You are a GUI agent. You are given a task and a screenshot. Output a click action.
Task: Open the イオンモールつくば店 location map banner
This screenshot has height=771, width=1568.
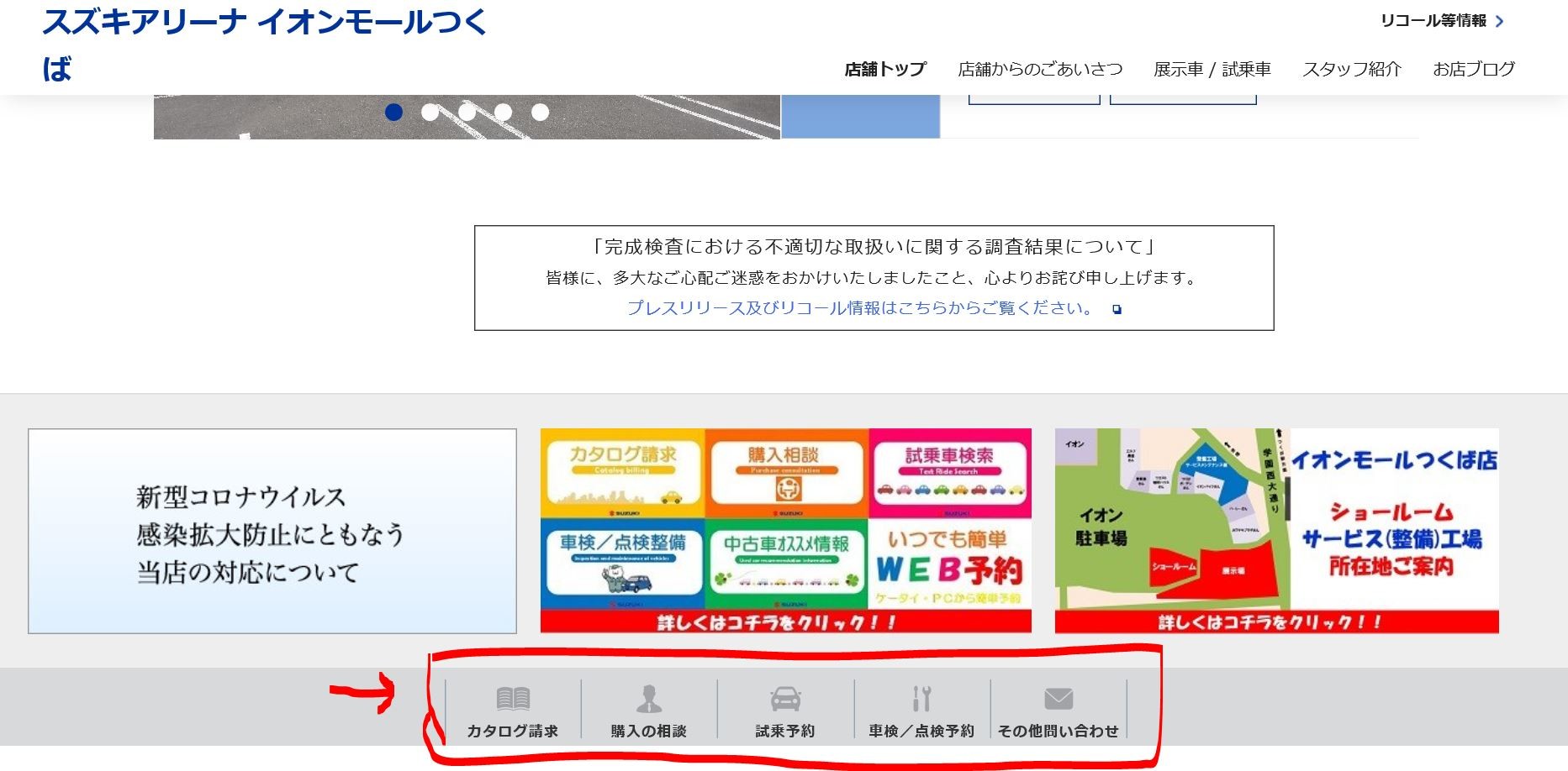[x=1276, y=531]
